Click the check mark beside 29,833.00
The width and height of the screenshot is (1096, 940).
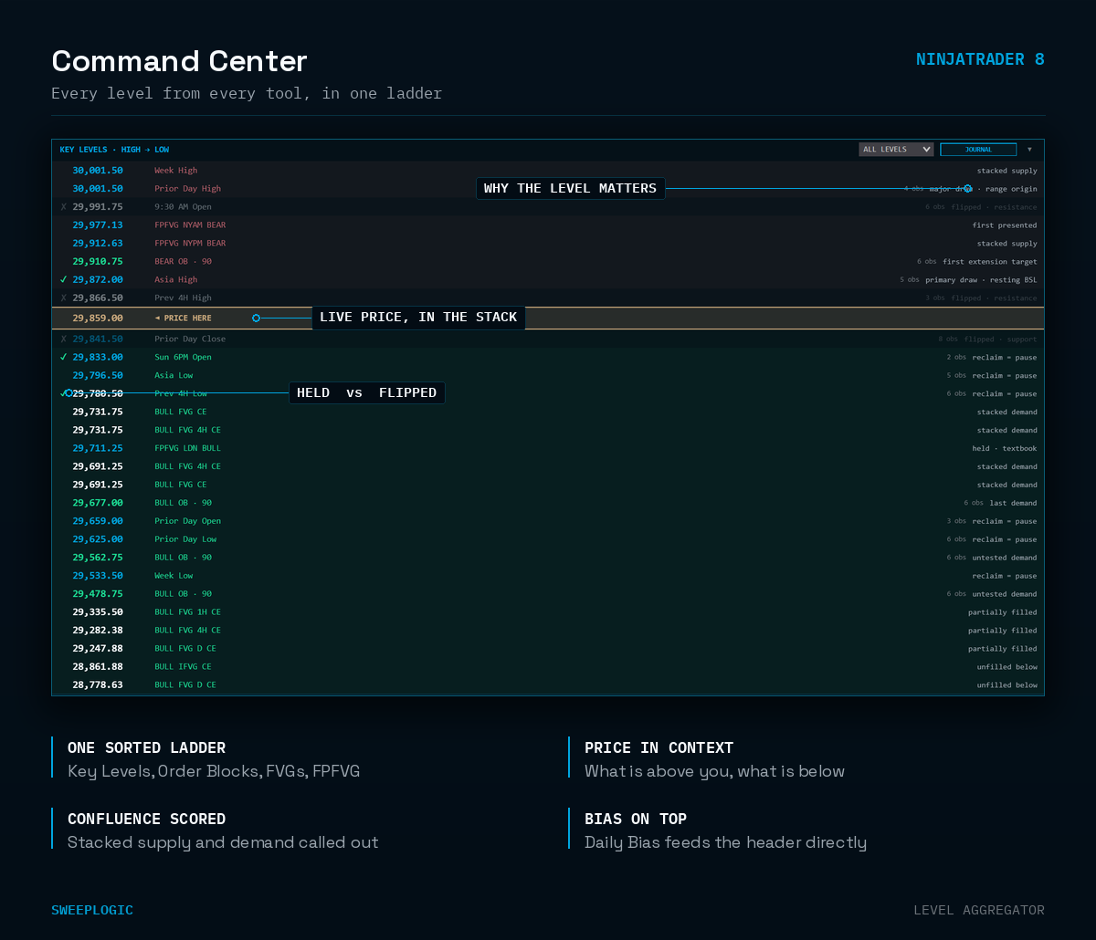[64, 357]
